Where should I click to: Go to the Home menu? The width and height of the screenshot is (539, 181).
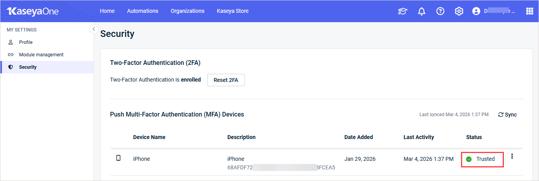[x=107, y=11]
